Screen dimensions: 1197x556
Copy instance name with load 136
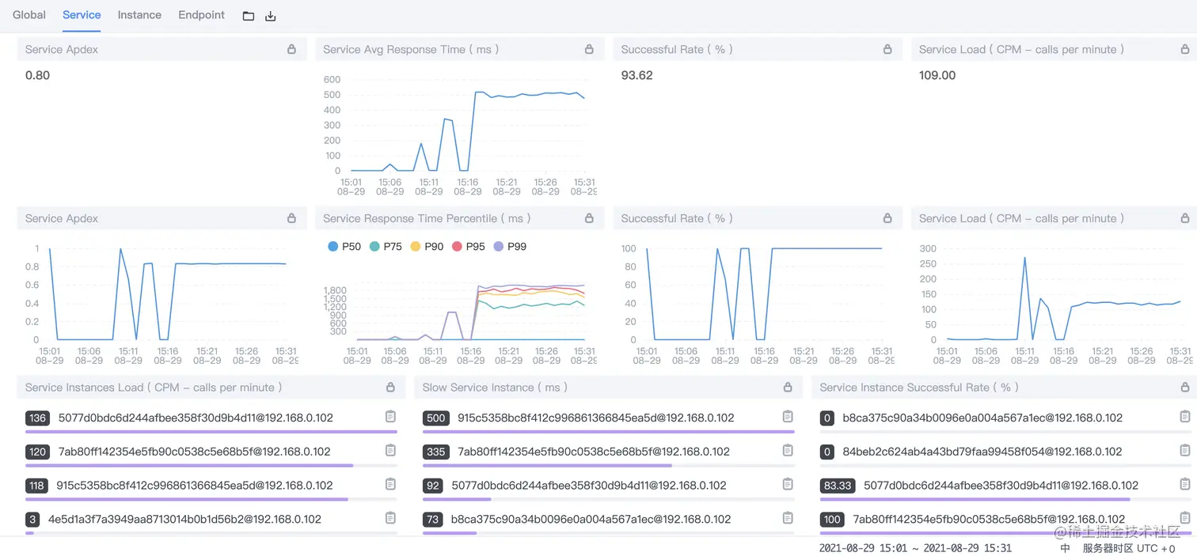390,417
